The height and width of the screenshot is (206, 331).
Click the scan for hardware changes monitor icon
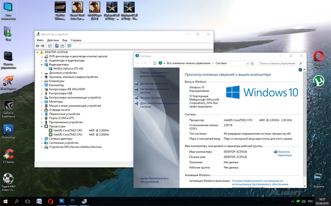[x=69, y=46]
